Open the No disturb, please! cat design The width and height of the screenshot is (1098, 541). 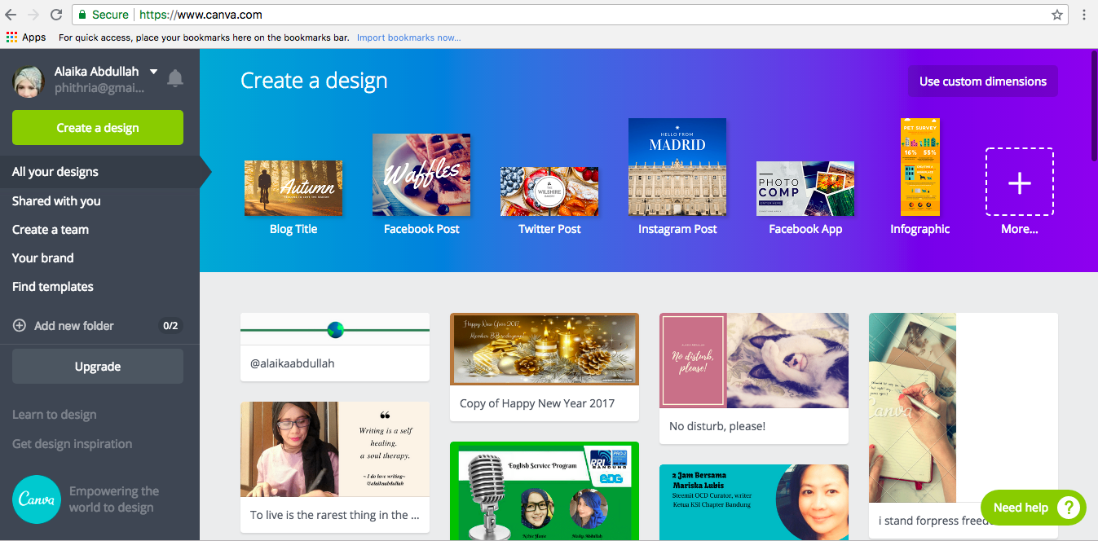pyautogui.click(x=754, y=378)
